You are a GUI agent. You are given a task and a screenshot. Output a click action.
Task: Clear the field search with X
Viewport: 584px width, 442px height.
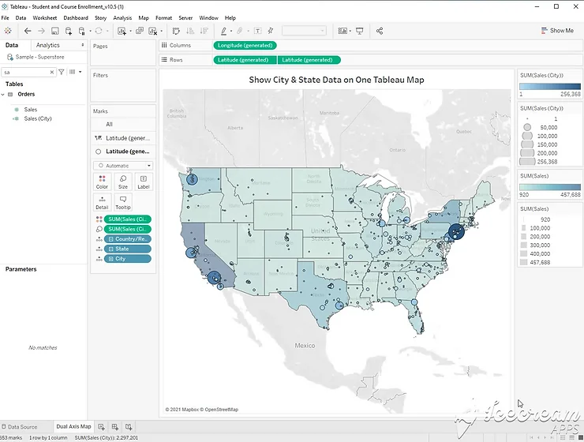(52, 73)
